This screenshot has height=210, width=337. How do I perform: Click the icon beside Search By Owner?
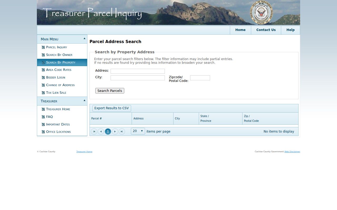43,55
